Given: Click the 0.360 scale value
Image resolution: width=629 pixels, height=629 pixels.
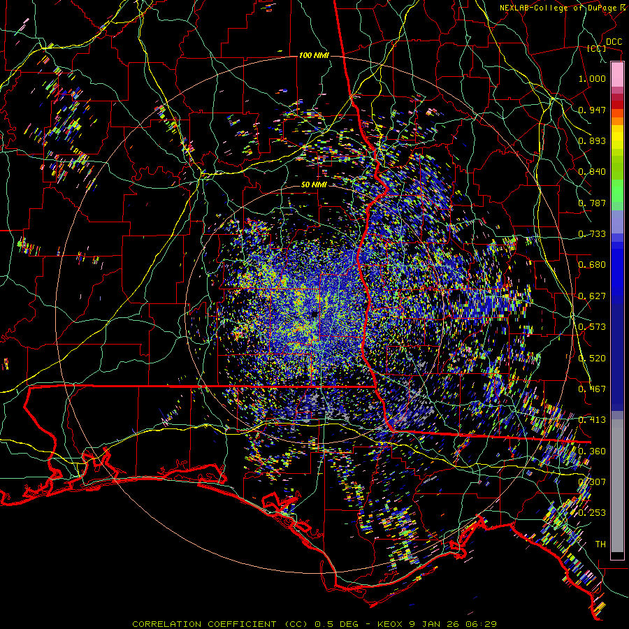Looking at the screenshot, I should 592,451.
